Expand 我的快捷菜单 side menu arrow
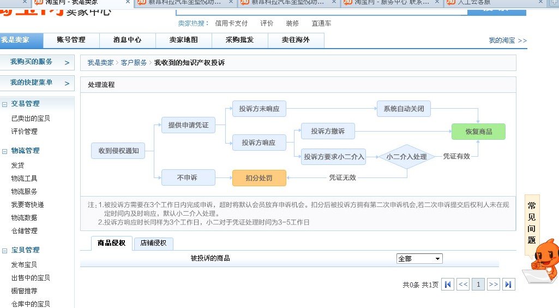This screenshot has height=308, width=559. (x=67, y=83)
